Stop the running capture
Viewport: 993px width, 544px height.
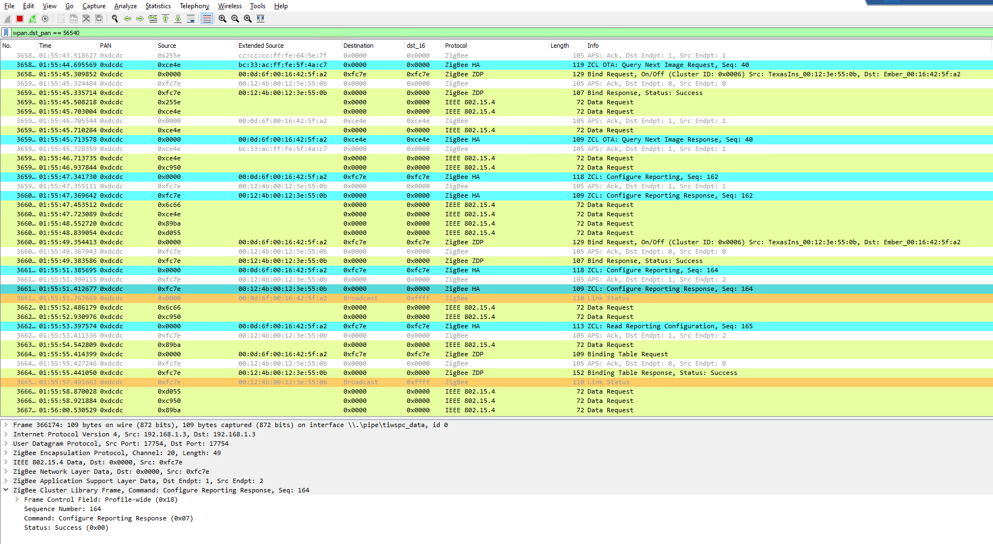[x=19, y=18]
